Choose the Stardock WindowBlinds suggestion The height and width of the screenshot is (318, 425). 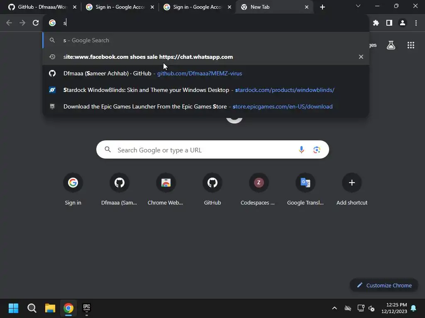tap(206, 90)
